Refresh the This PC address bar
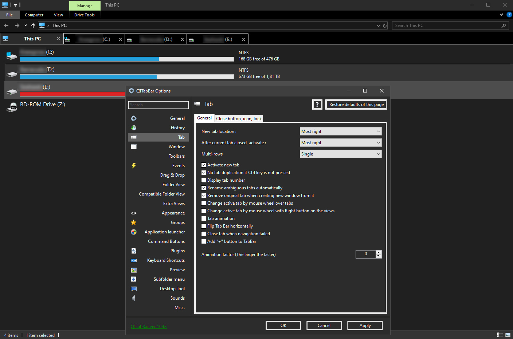The width and height of the screenshot is (513, 339). click(385, 25)
